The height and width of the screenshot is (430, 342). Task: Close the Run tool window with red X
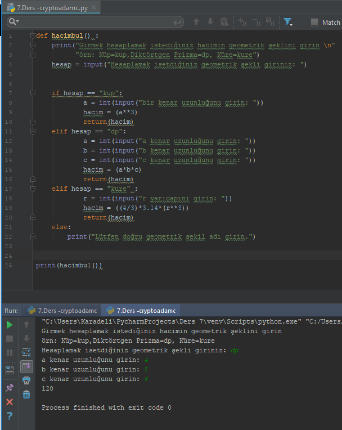[10, 402]
